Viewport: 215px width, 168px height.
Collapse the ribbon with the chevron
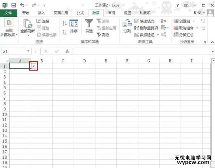[212, 42]
